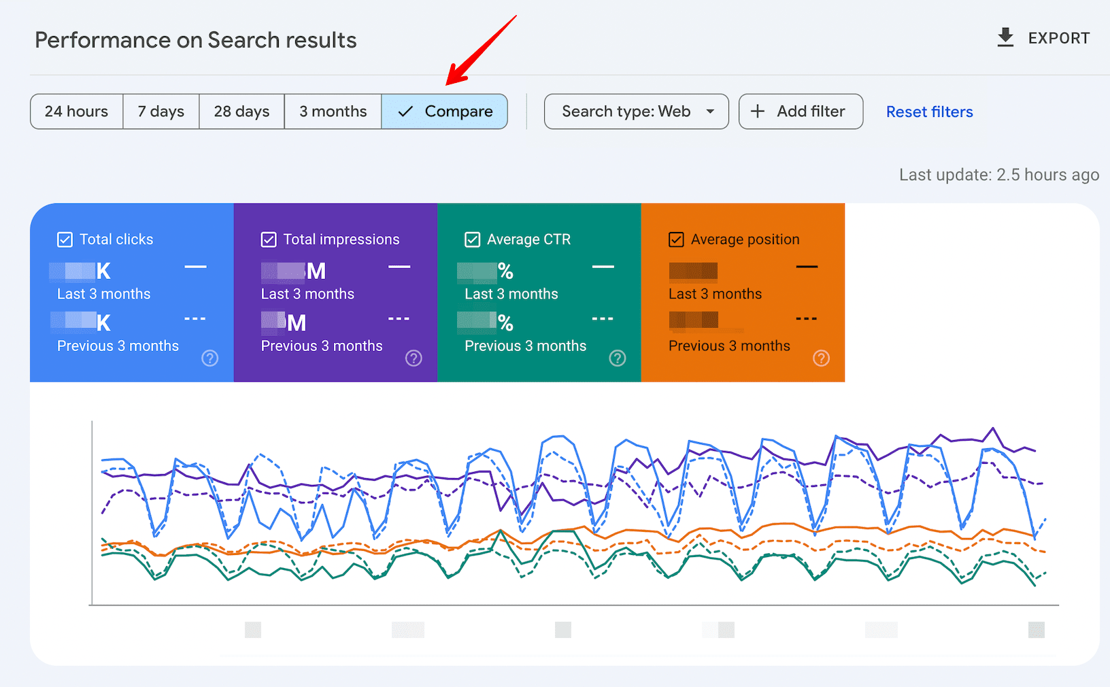Switch to the 24 hours date range
The height and width of the screenshot is (687, 1110).
pyautogui.click(x=75, y=111)
